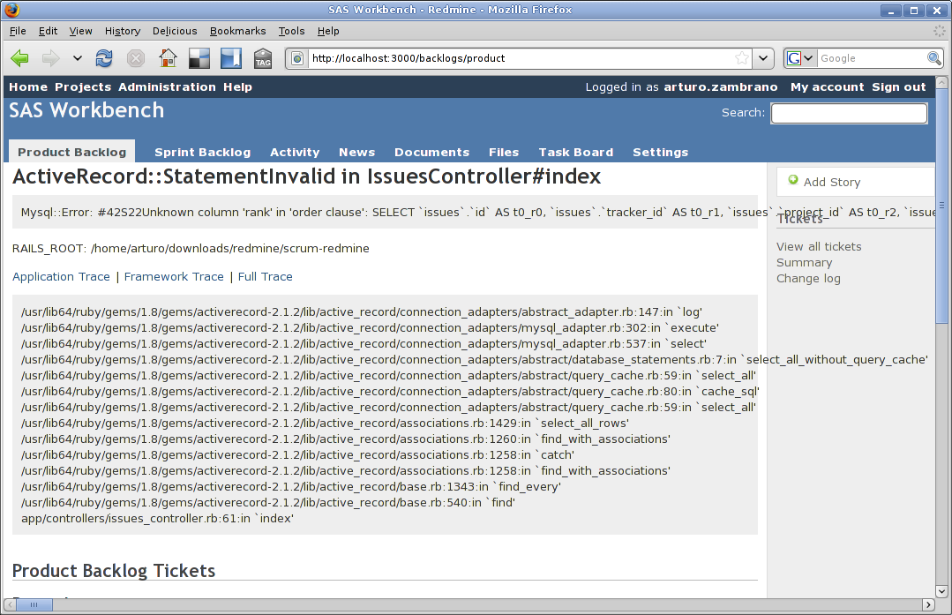
Task: Switch to the Task Board tab
Action: tap(575, 153)
